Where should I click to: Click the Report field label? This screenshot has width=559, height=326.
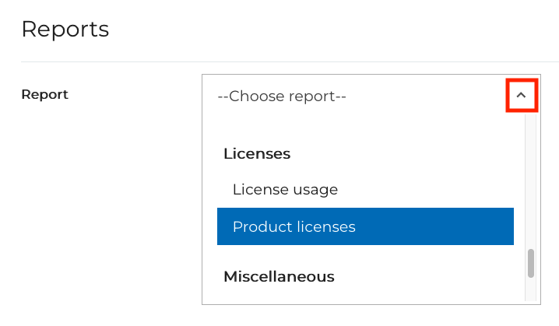[x=44, y=95]
